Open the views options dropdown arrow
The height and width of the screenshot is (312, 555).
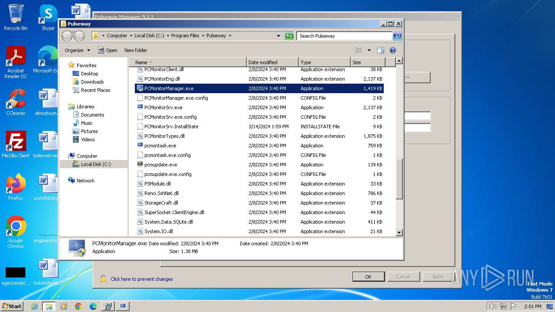coord(369,50)
